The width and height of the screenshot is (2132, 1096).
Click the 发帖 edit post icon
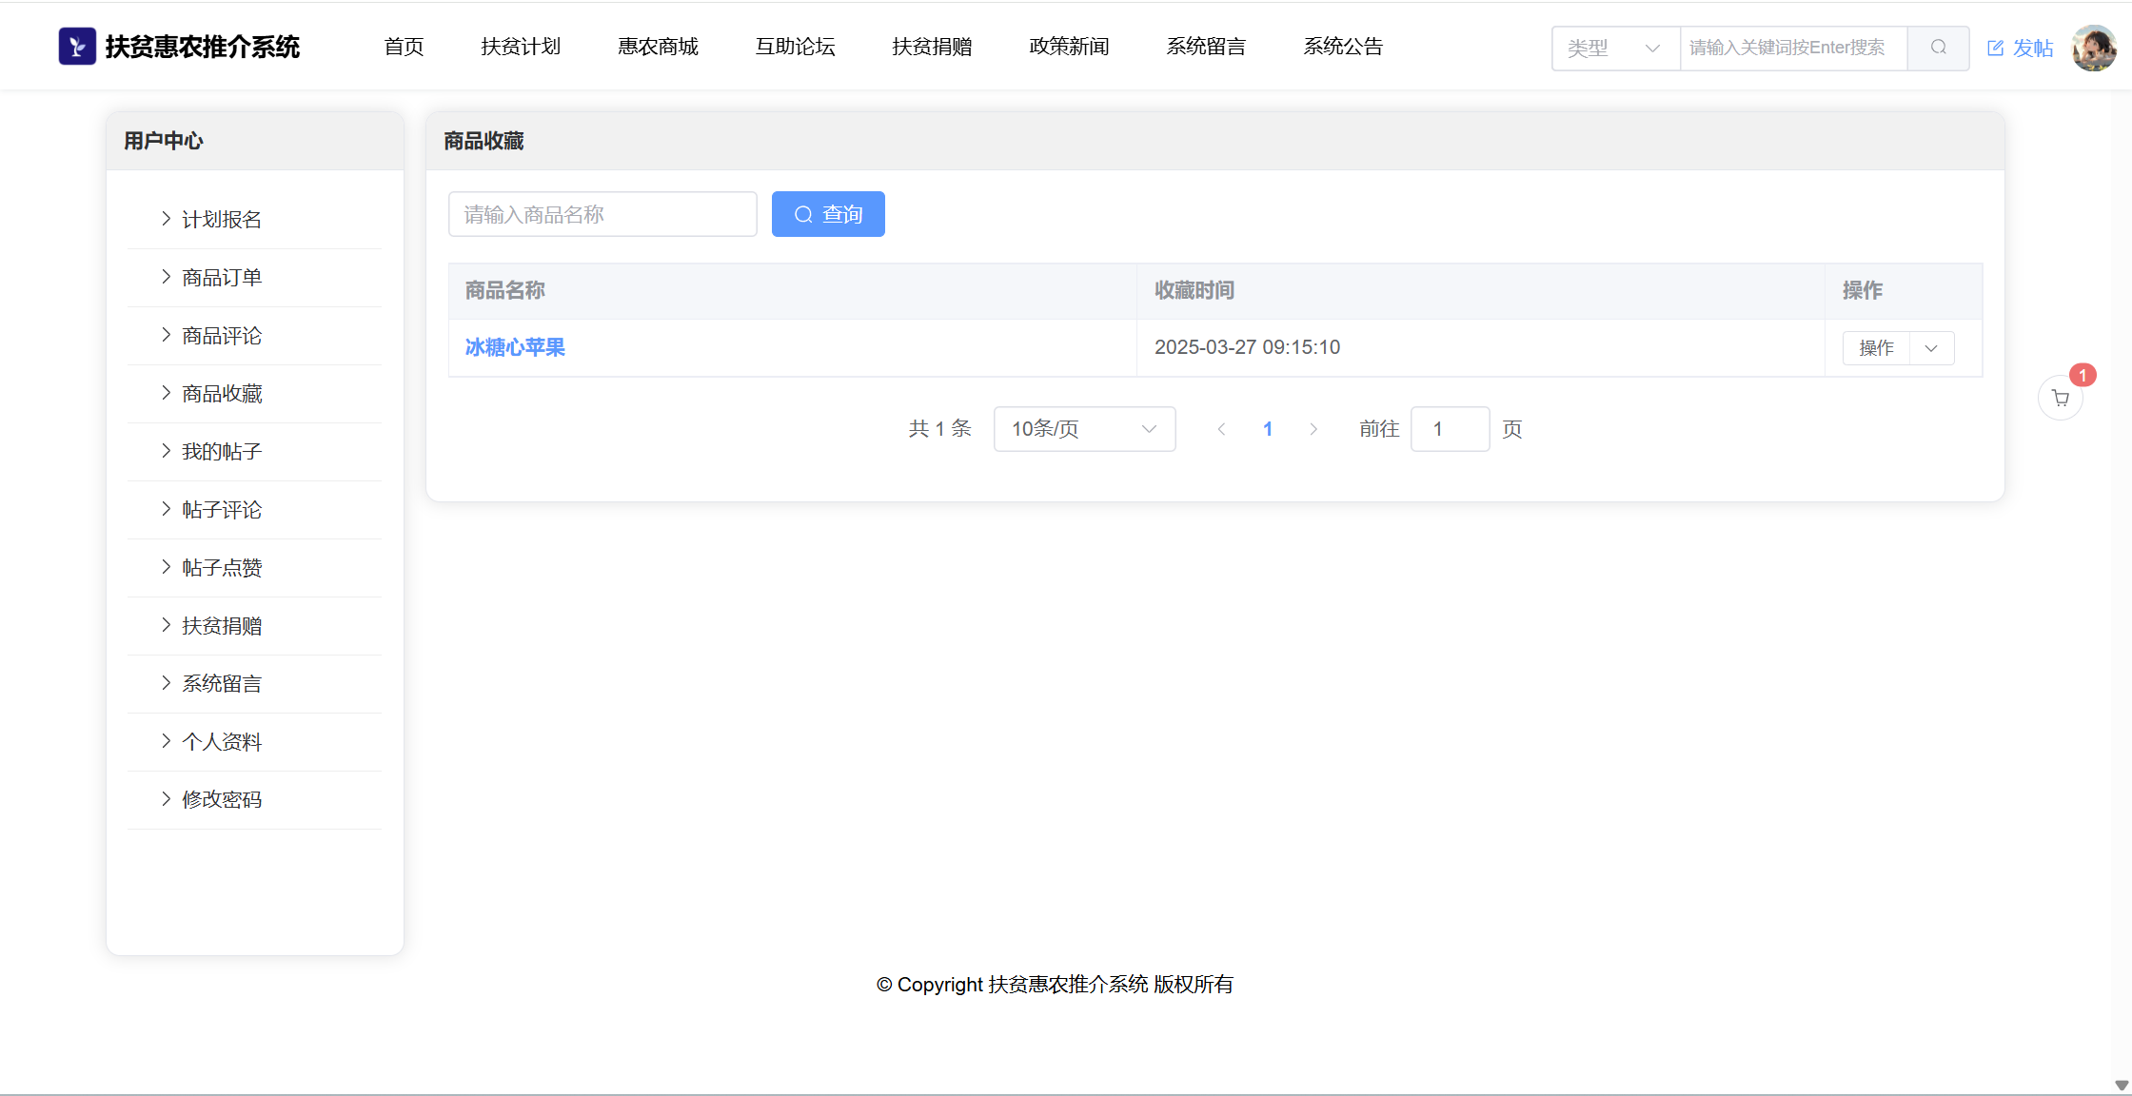tap(1996, 49)
